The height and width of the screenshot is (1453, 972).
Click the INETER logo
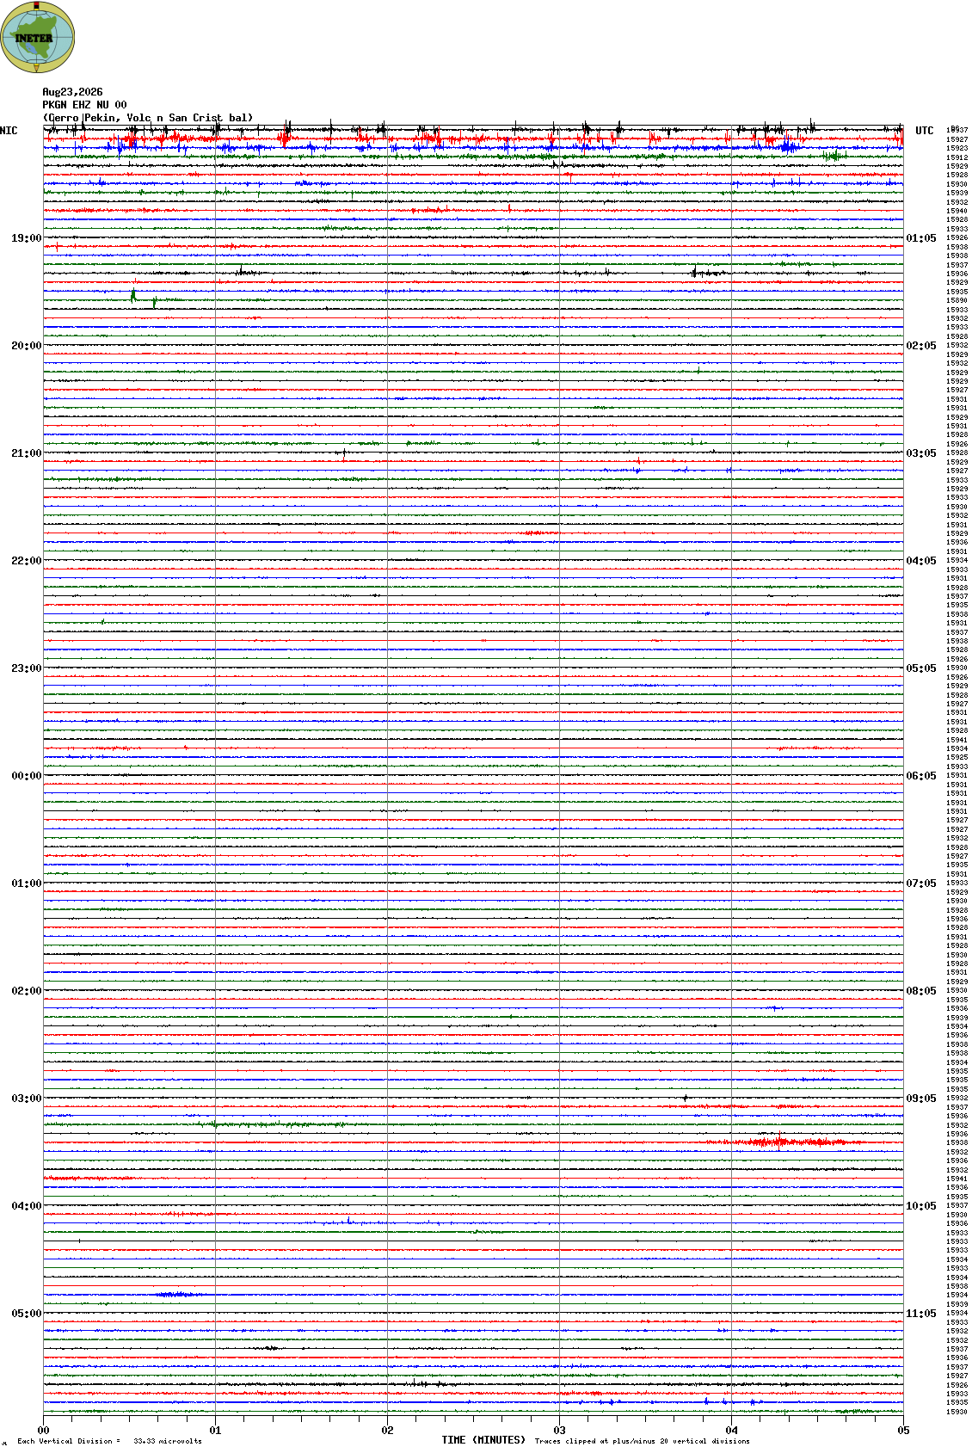(38, 38)
